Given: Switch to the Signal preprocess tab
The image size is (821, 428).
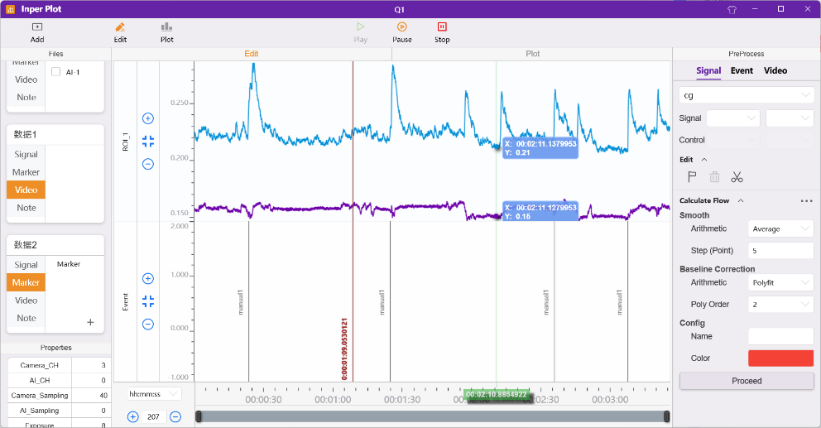Looking at the screenshot, I should click(x=708, y=70).
